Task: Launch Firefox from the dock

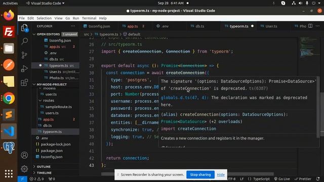Action: tap(9, 15)
